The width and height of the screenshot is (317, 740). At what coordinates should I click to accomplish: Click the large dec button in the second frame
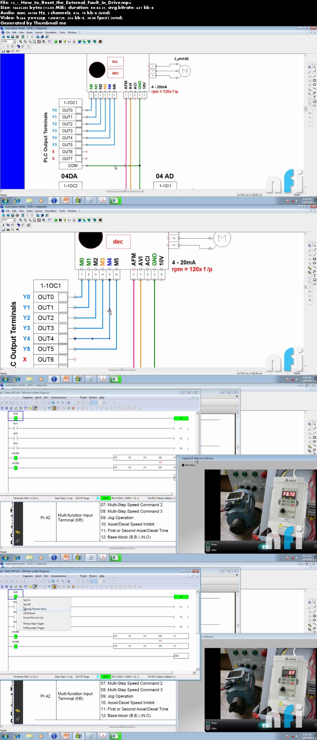coord(118,242)
